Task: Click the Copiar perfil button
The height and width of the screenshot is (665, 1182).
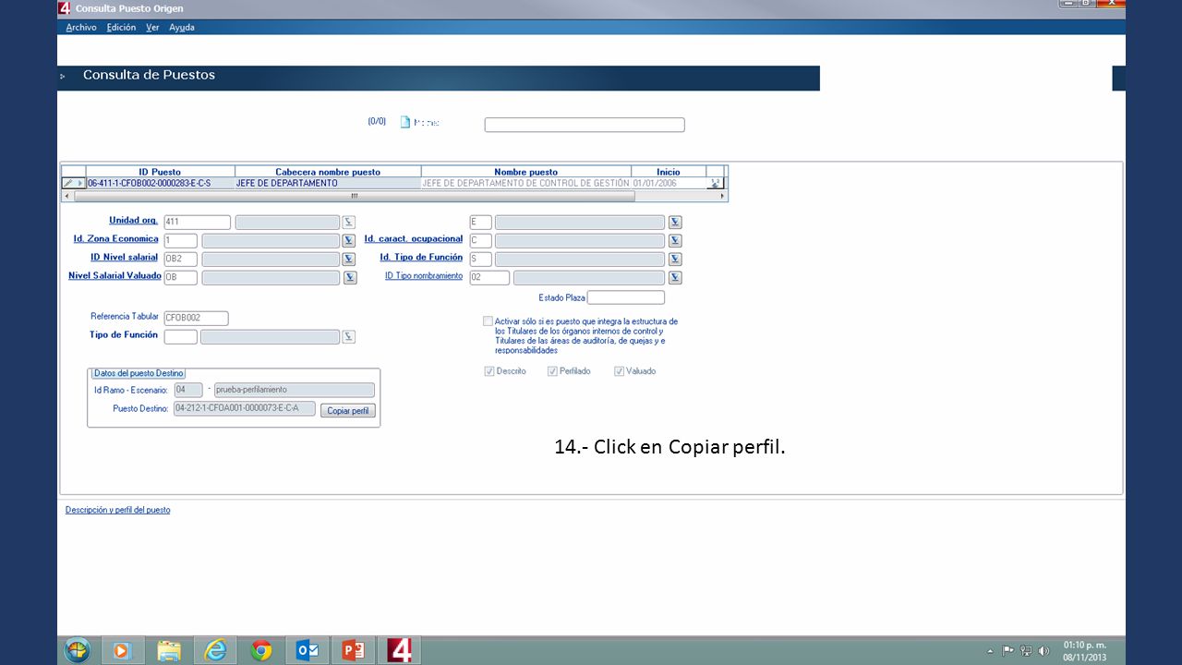Action: (348, 411)
